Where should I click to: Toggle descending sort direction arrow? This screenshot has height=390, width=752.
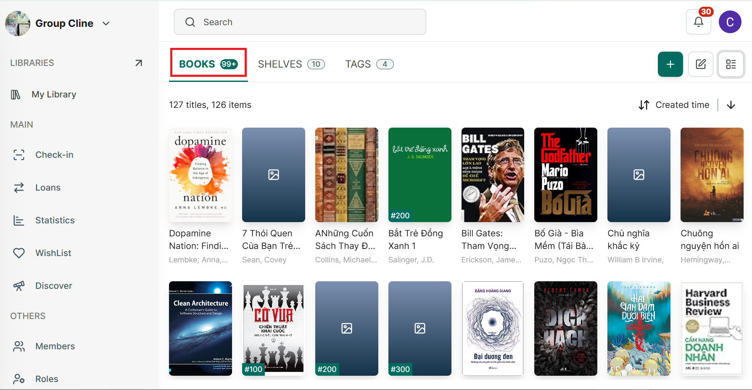pyautogui.click(x=731, y=105)
